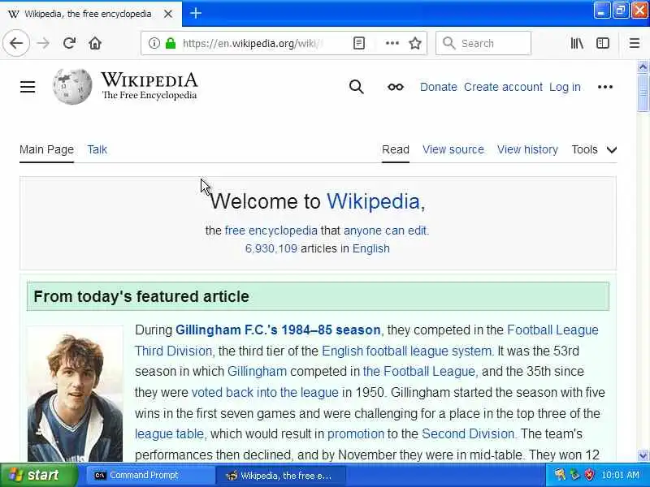Click the forward navigation arrow
This screenshot has width=650, height=487.
point(43,43)
